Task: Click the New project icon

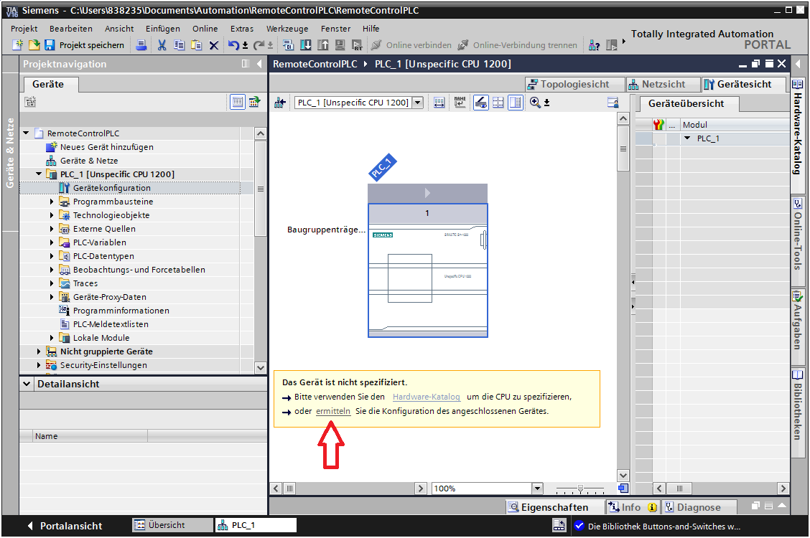Action: pyautogui.click(x=17, y=45)
